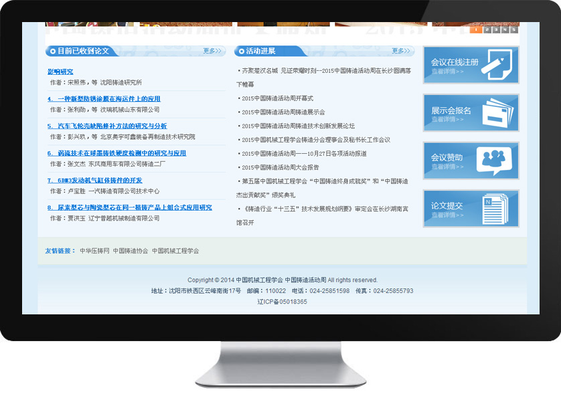Open paper 5 about 汽车飞轮壳缺陷修补方法
Viewport: 561px width, 404px height.
pyautogui.click(x=107, y=126)
